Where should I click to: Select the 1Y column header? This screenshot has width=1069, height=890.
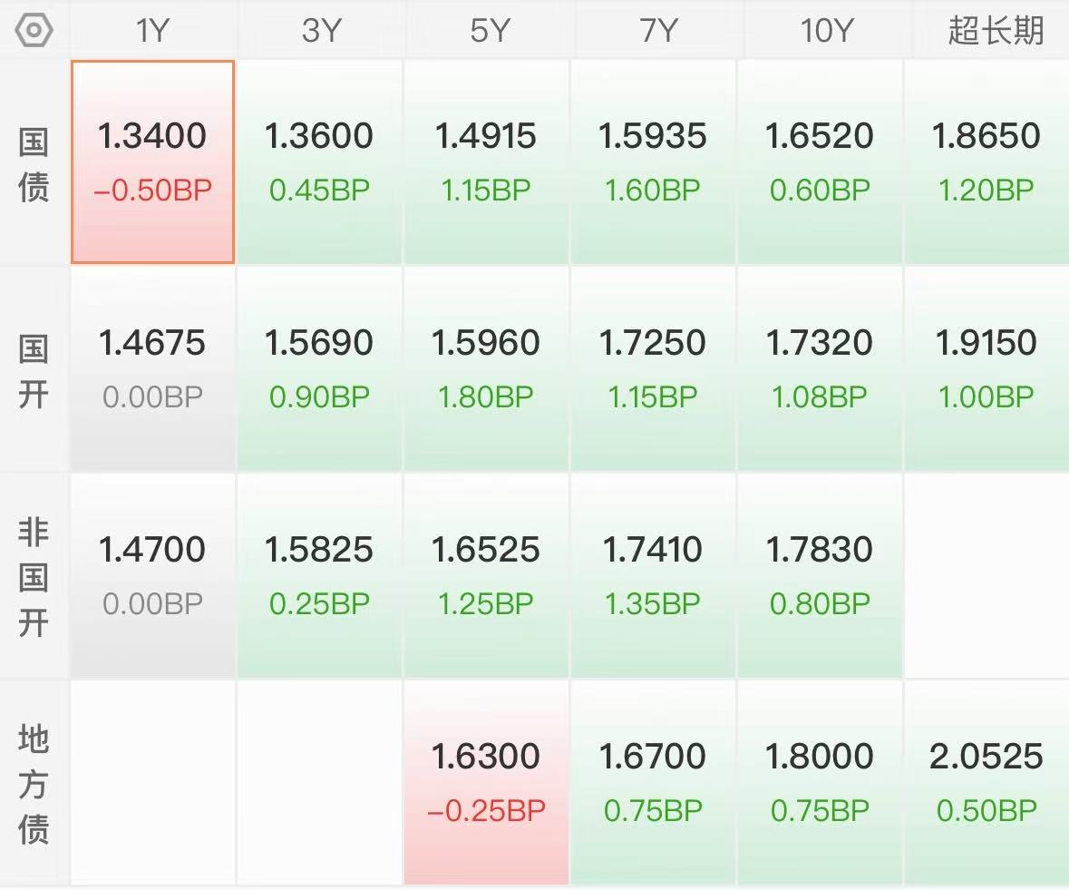[152, 30]
